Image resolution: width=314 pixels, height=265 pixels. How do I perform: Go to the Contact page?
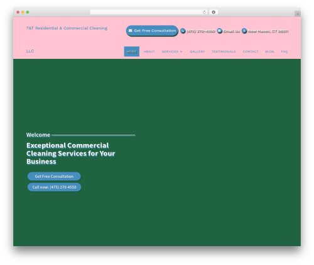[x=251, y=51]
